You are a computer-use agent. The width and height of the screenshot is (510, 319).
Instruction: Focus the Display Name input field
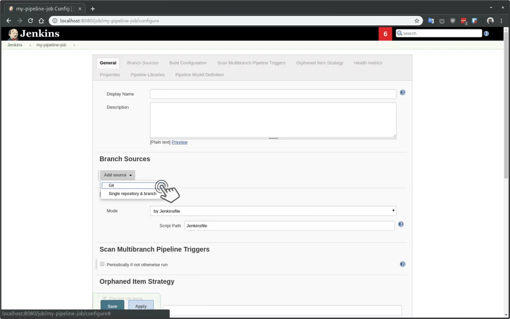(273, 94)
